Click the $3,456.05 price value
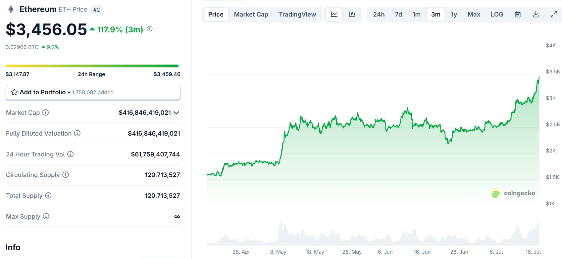This screenshot has width=562, height=259. point(46,29)
